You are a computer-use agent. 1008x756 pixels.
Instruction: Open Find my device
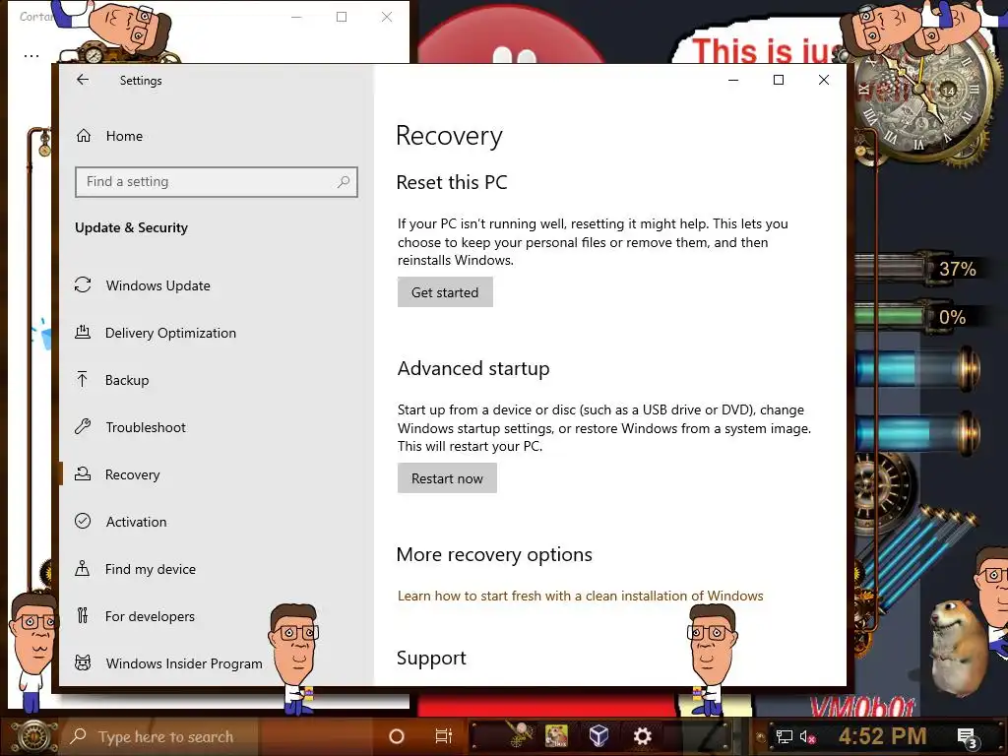151,569
